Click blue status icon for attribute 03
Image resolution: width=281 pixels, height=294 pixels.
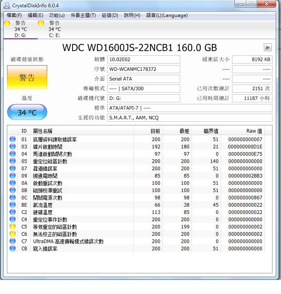(13, 146)
